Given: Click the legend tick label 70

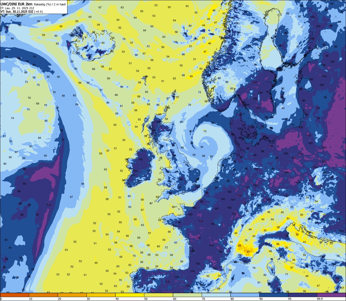Looking at the screenshot, I should [x=204, y=299].
